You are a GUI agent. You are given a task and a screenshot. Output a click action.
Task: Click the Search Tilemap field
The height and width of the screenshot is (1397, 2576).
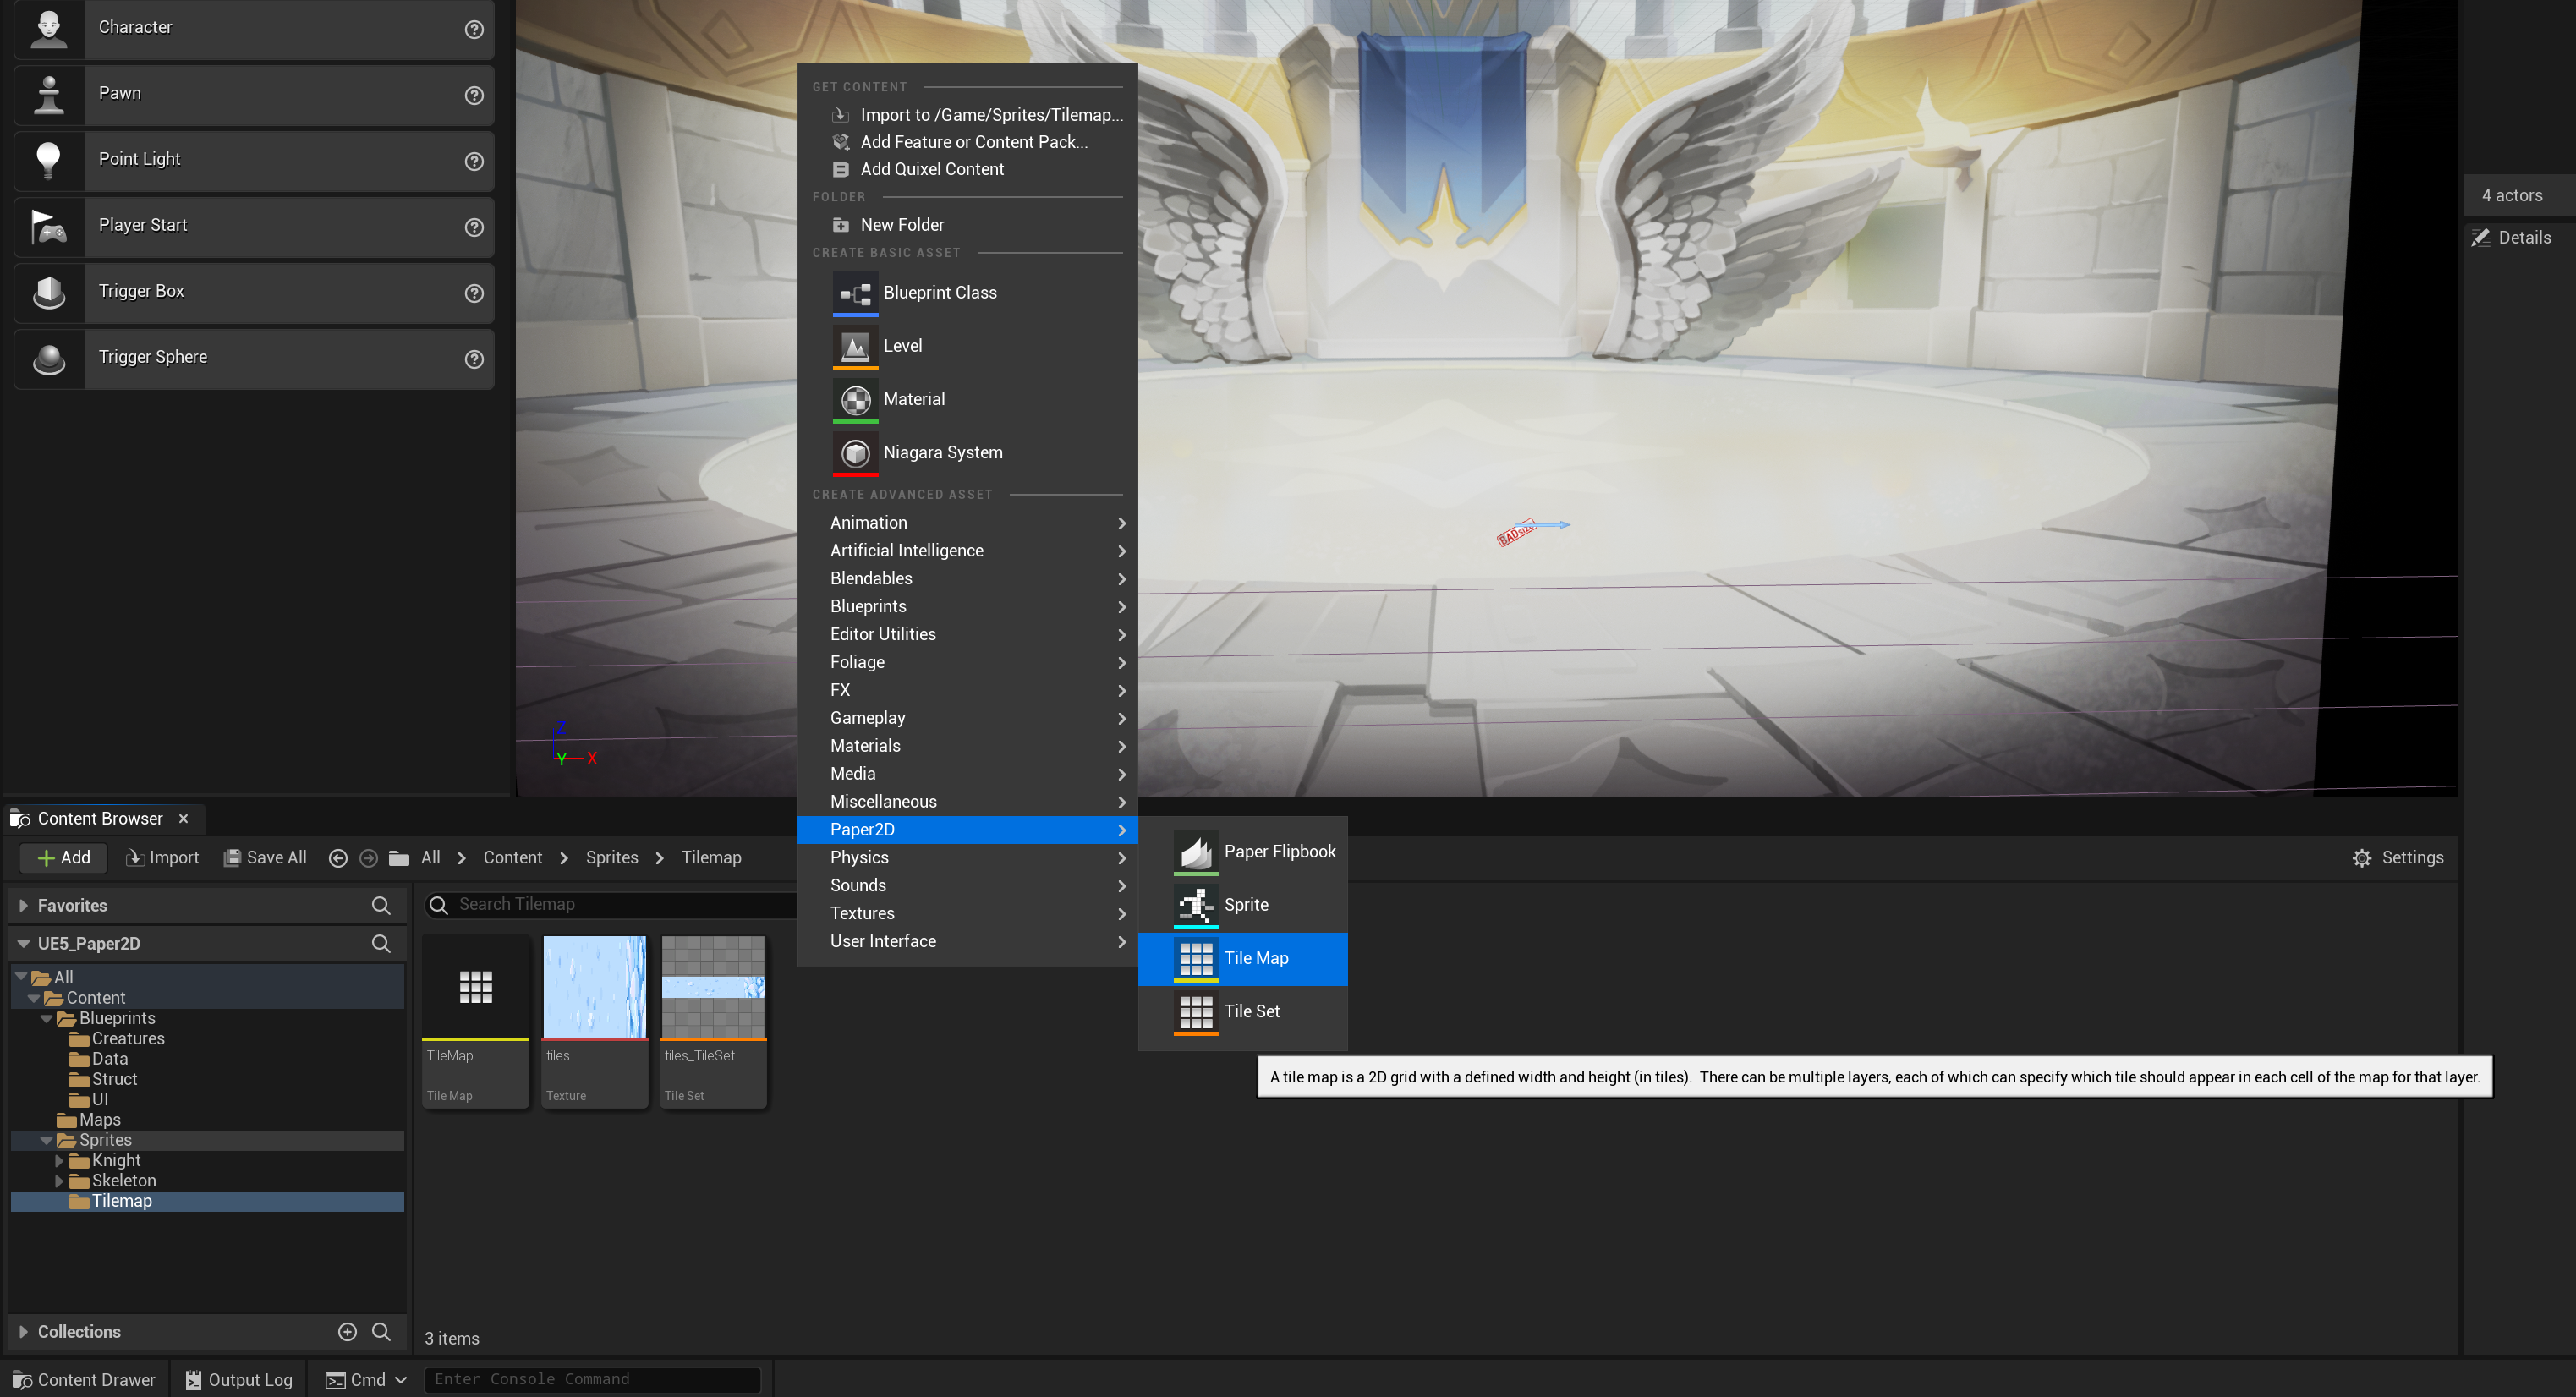click(x=612, y=905)
